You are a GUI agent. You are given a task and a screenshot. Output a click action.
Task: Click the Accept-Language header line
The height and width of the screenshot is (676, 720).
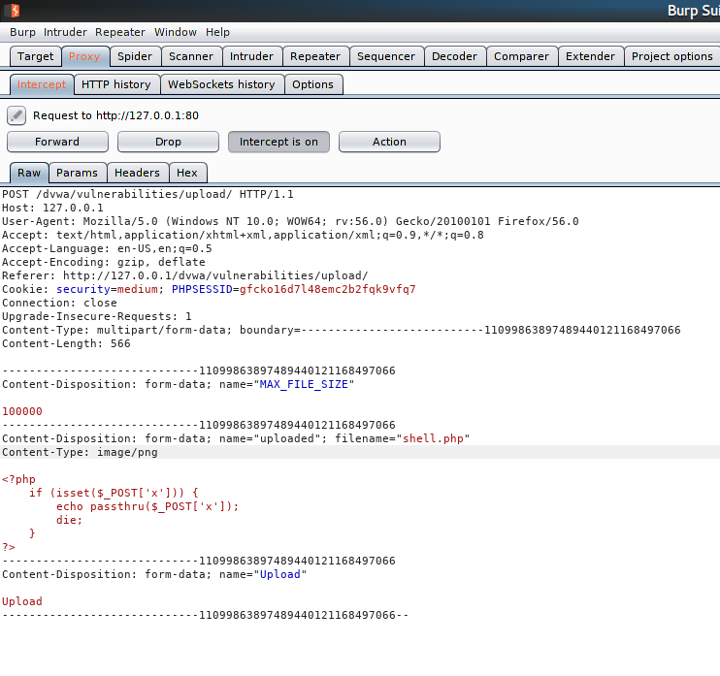pyautogui.click(x=107, y=248)
